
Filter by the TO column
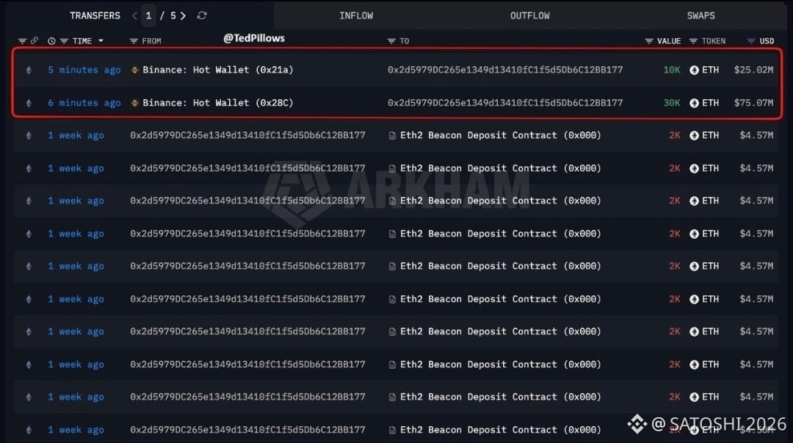[391, 41]
